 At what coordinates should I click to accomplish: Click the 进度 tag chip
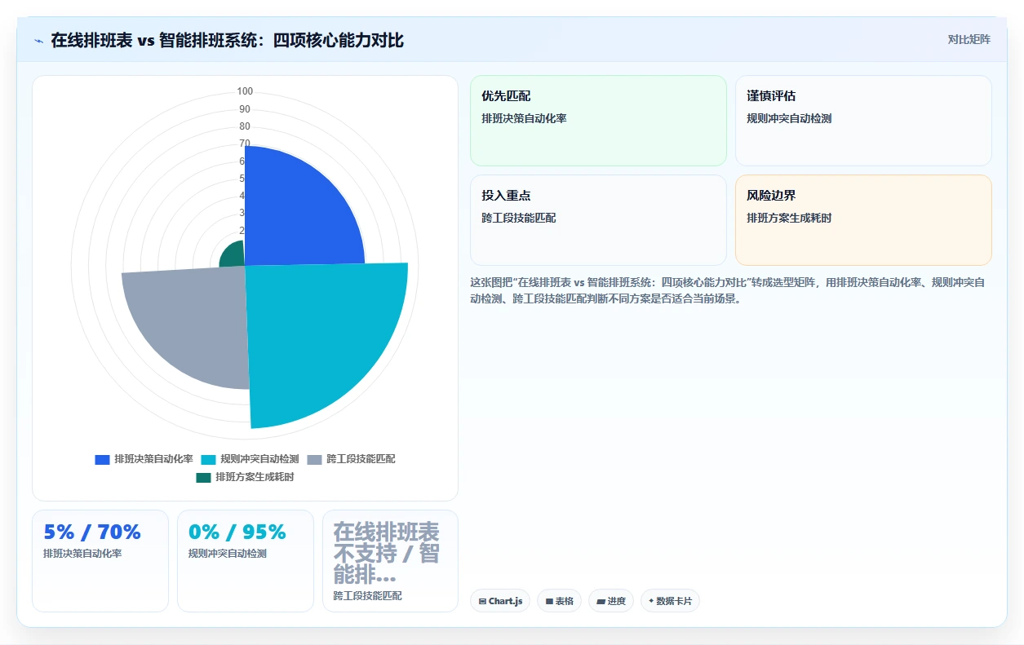tap(611, 601)
